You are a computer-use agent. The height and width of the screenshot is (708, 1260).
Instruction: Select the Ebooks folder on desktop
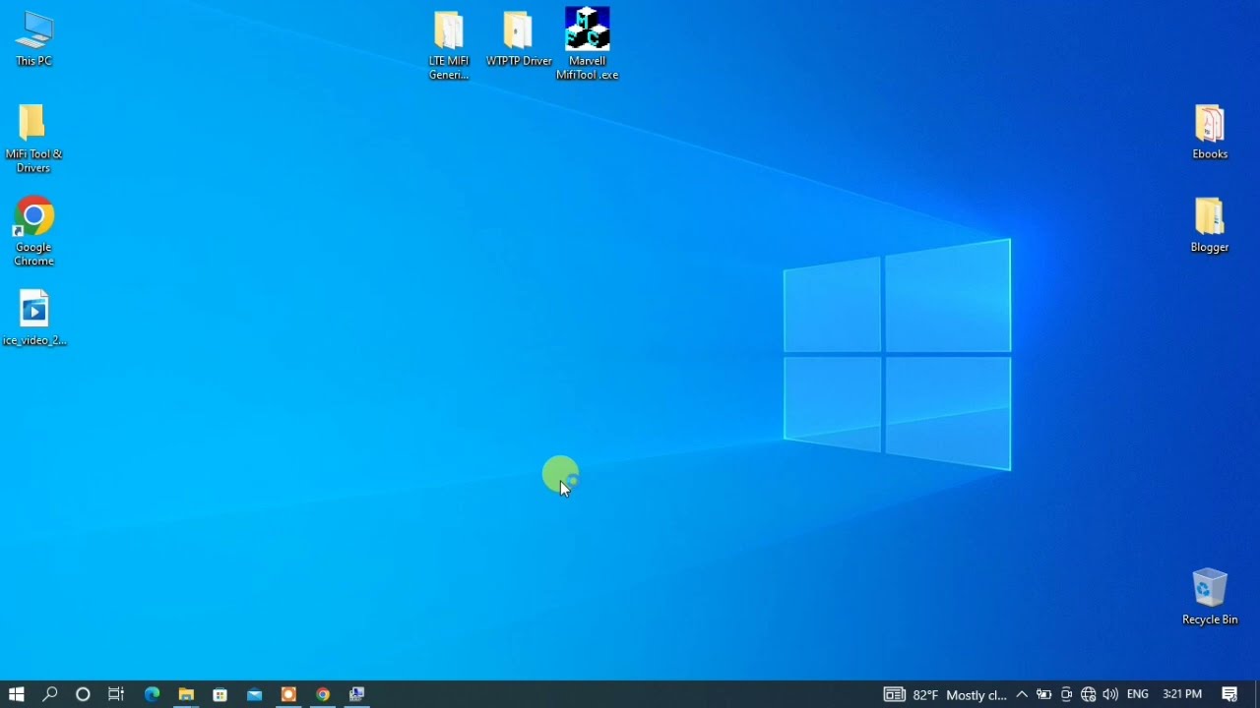click(x=1210, y=132)
